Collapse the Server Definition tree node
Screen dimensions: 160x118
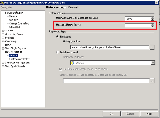(x=3, y=13)
